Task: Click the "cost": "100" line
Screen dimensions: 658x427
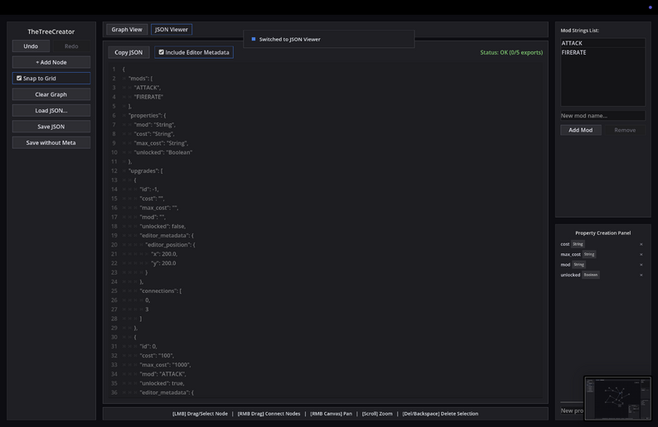Action: click(x=157, y=355)
